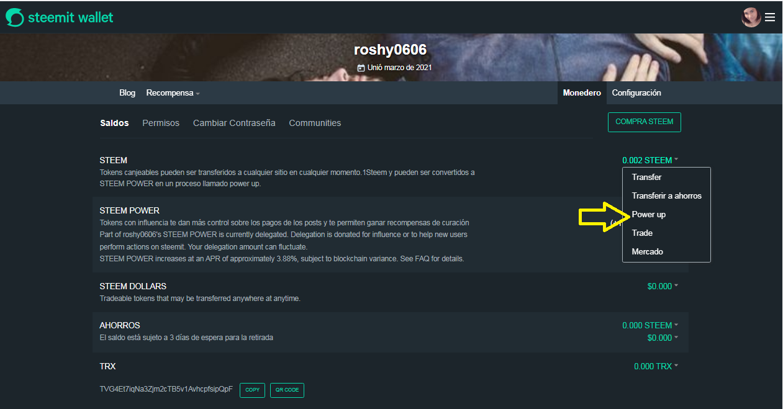
Task: Click the Unió marzo de 2021 text
Action: [x=400, y=68]
